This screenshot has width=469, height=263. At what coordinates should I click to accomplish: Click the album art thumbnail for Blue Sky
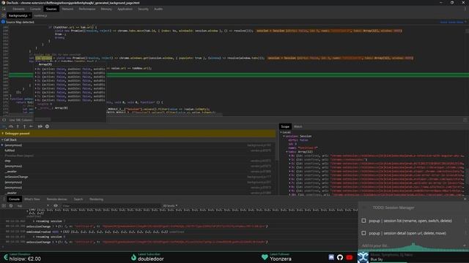(x=363, y=257)
